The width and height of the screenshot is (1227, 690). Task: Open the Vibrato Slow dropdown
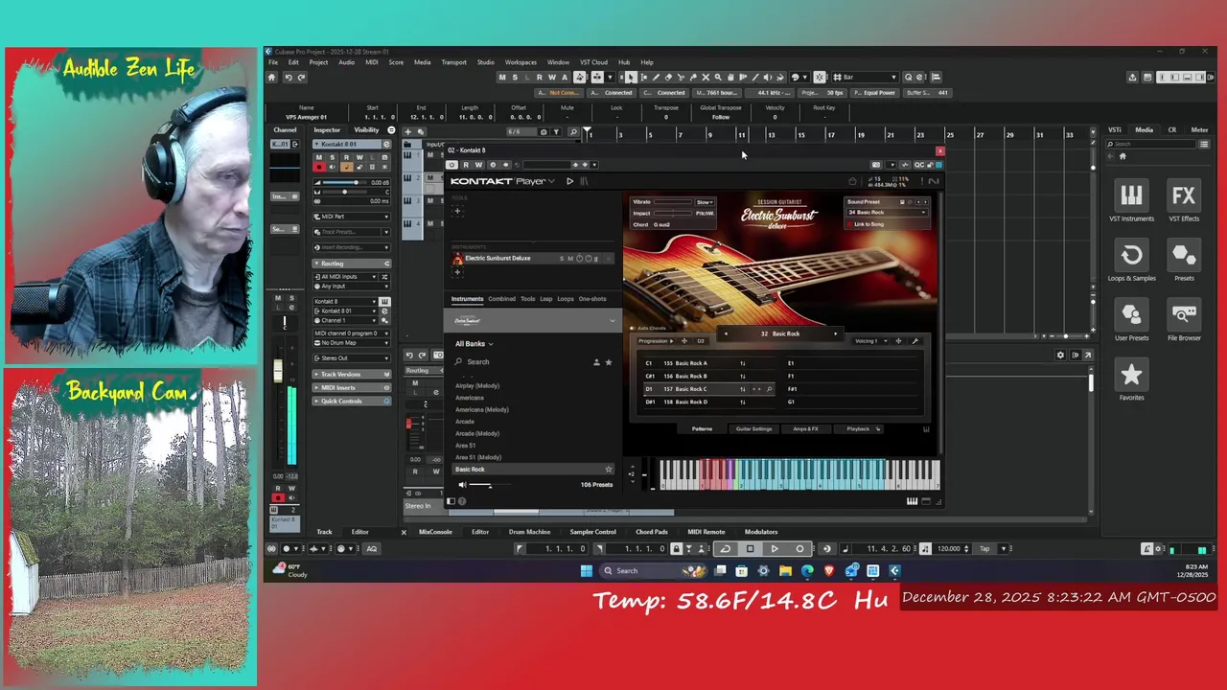pos(705,202)
